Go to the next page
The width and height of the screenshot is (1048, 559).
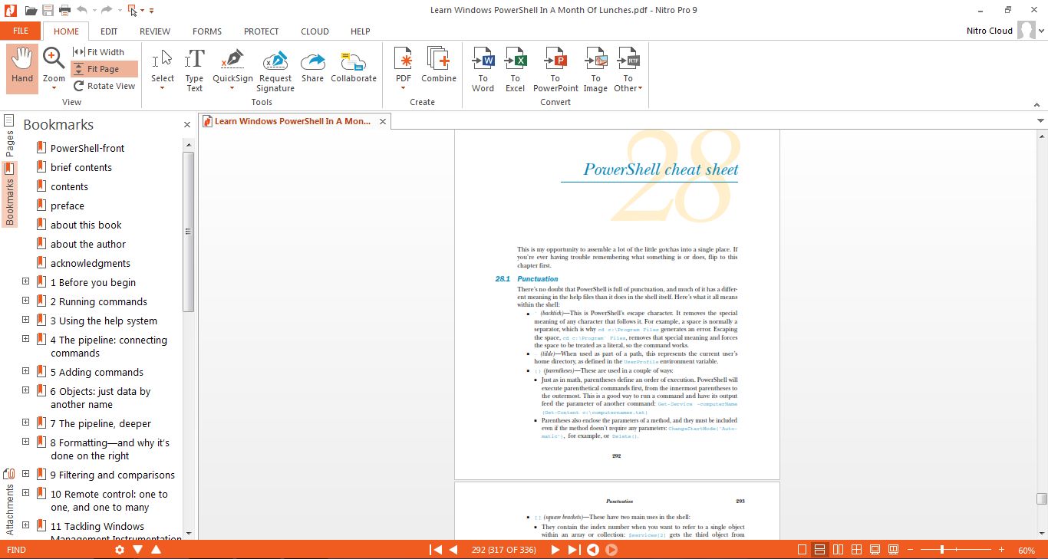[x=555, y=550]
